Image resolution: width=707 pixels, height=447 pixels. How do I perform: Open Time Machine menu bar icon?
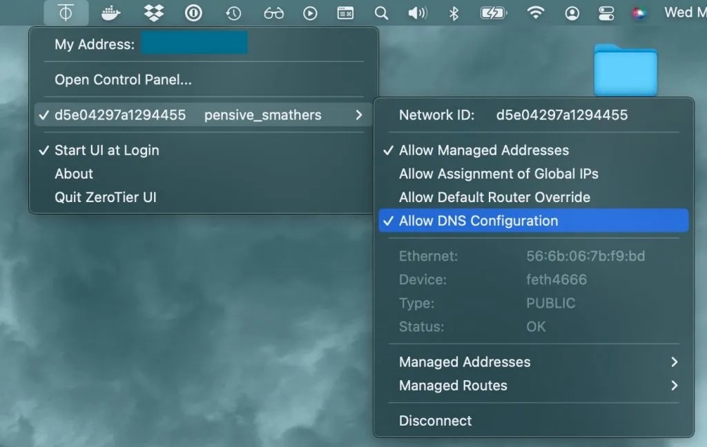[x=233, y=14]
